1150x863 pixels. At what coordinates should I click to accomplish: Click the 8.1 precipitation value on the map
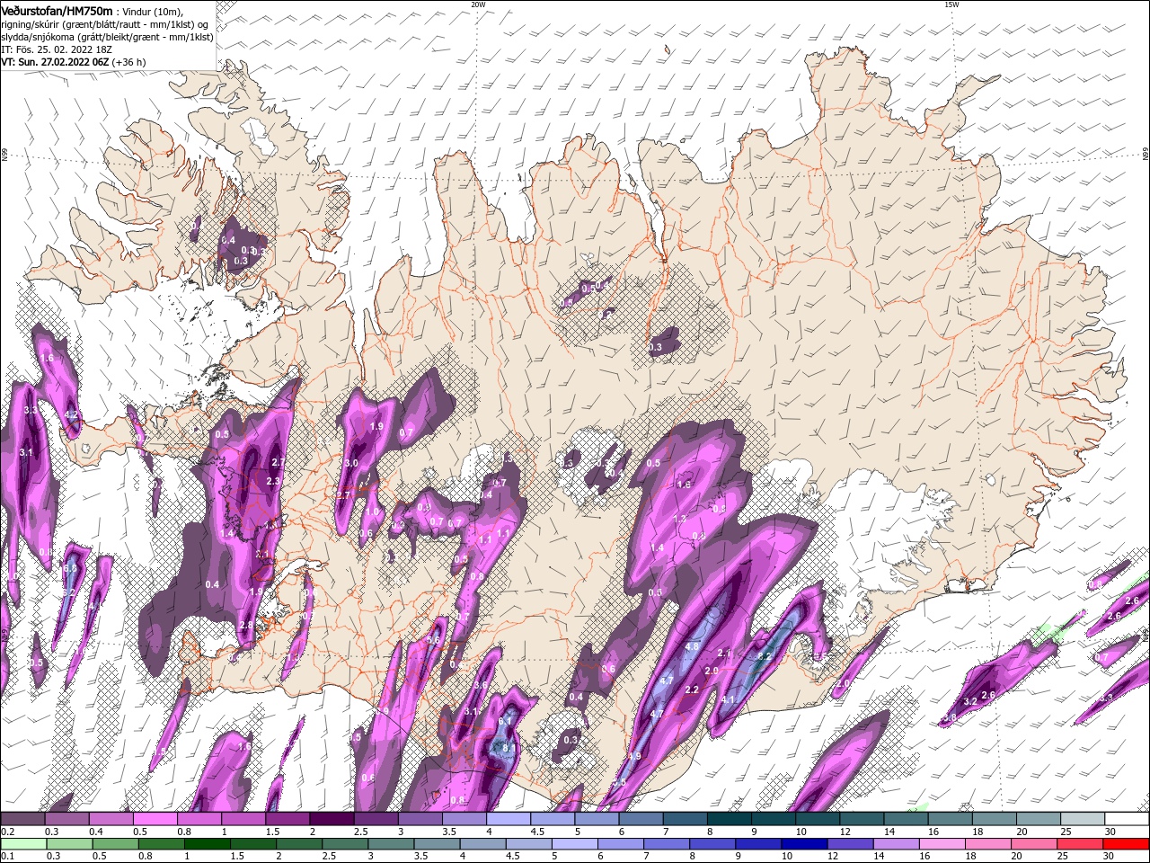coord(509,747)
